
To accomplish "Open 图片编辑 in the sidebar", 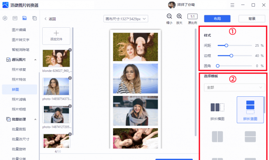I will (x=19, y=30).
